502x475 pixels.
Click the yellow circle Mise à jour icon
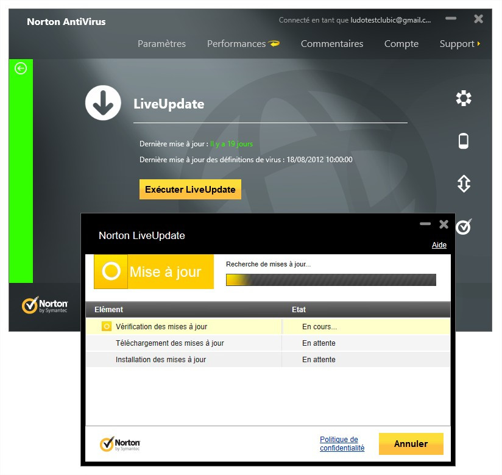pyautogui.click(x=111, y=271)
